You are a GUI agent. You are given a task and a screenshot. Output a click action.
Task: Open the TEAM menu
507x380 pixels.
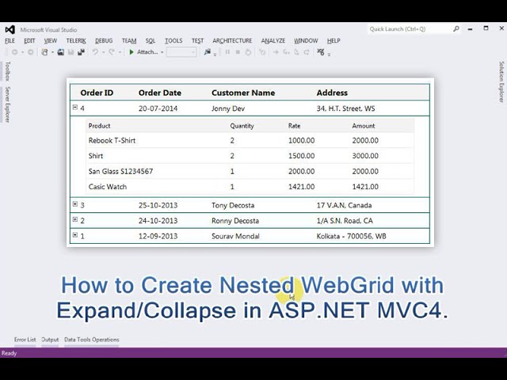(x=129, y=40)
